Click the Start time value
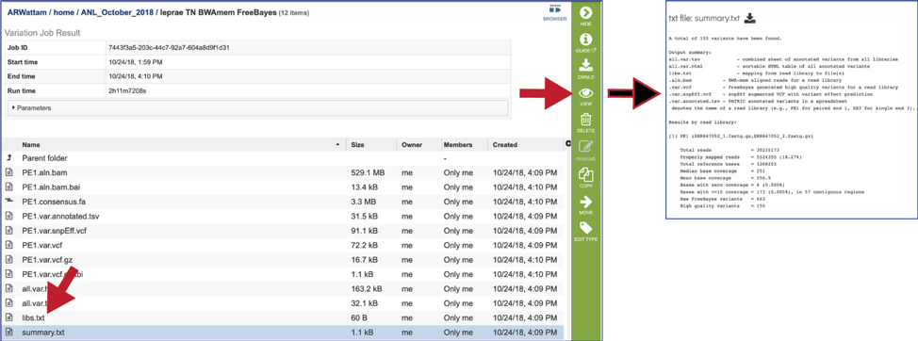 (135, 62)
